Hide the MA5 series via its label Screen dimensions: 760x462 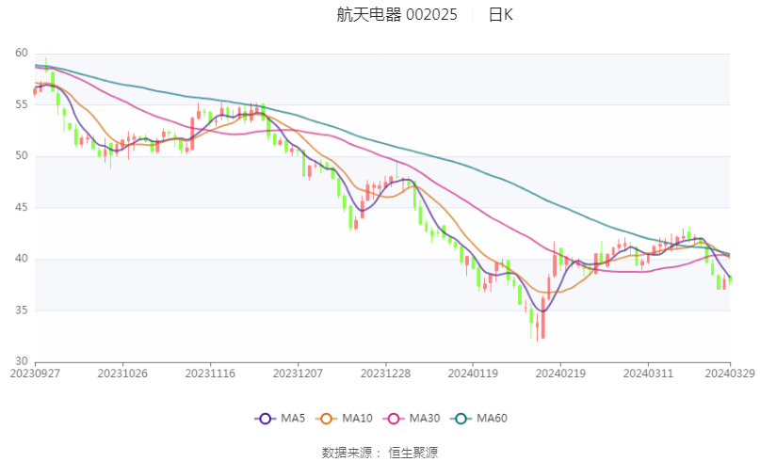click(292, 418)
